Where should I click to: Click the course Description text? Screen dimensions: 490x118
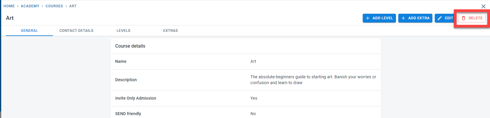(x=313, y=80)
